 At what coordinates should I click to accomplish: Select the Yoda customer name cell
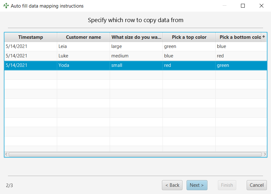pos(83,65)
